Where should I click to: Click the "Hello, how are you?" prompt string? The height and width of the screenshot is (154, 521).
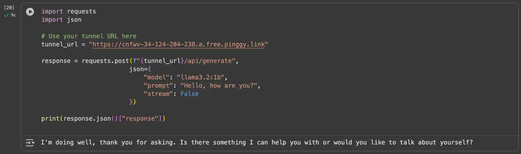point(219,86)
